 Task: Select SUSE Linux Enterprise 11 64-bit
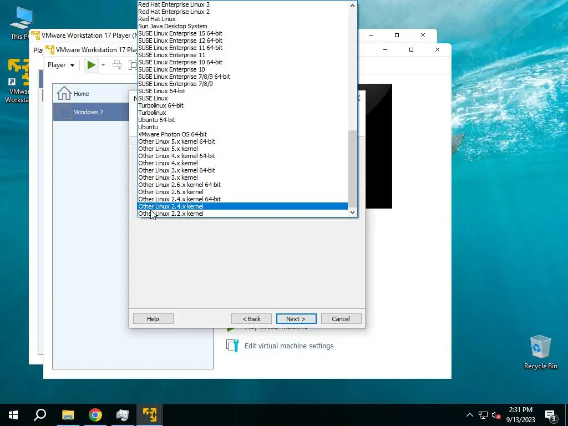(x=243, y=48)
